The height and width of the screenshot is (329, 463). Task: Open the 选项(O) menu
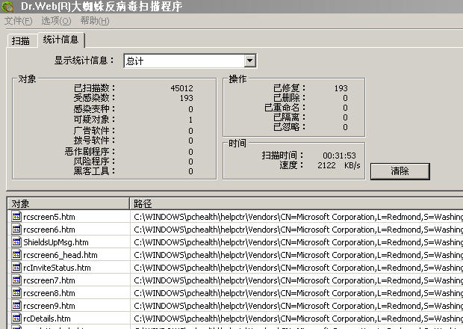coord(56,21)
